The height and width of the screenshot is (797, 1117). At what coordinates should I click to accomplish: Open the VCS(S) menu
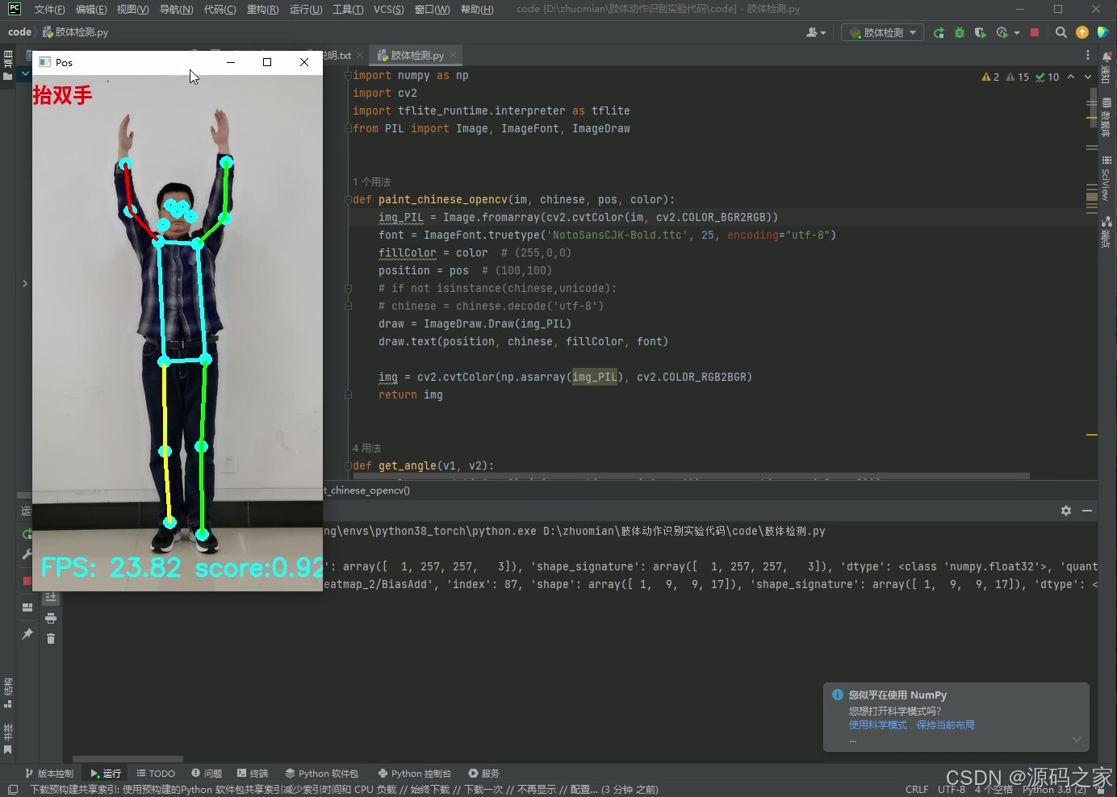pyautogui.click(x=388, y=10)
